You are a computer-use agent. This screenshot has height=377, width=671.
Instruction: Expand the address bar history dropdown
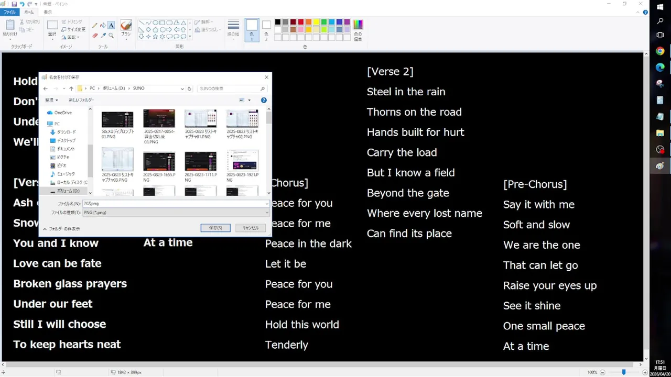182,88
